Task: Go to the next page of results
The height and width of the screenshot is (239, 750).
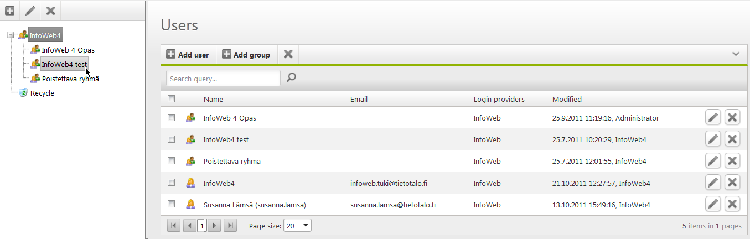Action: (x=214, y=226)
